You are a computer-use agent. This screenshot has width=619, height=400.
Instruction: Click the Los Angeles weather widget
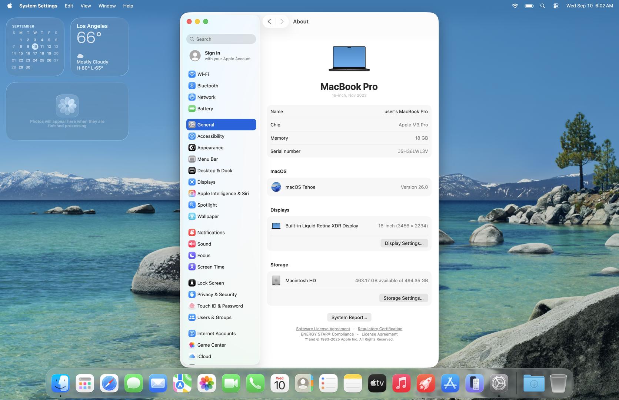[x=100, y=47]
